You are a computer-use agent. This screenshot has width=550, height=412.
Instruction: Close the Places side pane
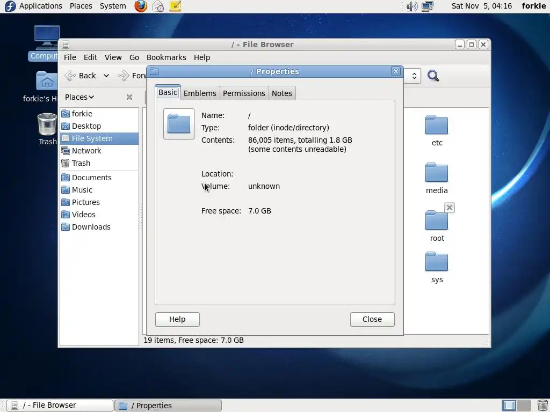point(129,97)
